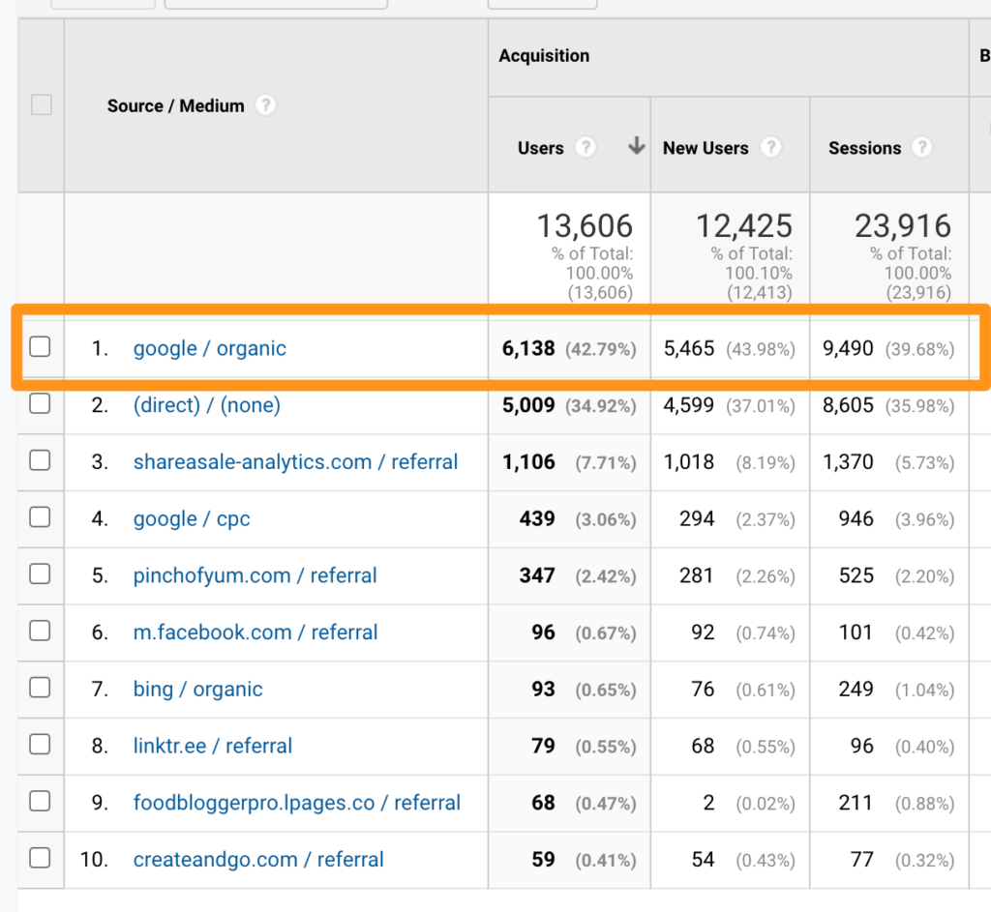Viewport: 991px width, 912px height.
Task: Select pinchofyum users value 347
Action: point(537,576)
